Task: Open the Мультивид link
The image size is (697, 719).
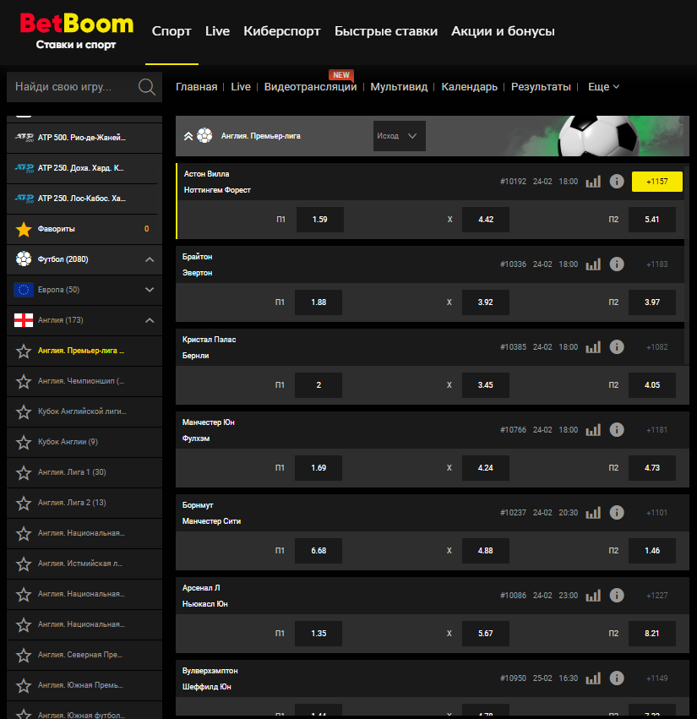Action: [399, 87]
